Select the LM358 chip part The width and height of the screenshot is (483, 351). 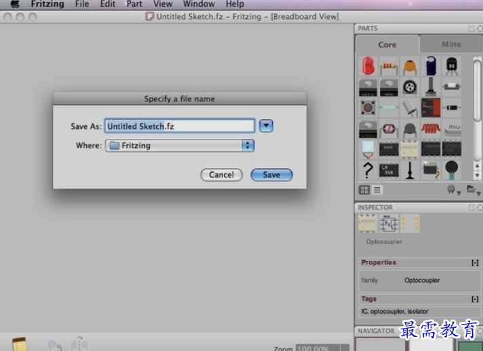pyautogui.click(x=389, y=170)
